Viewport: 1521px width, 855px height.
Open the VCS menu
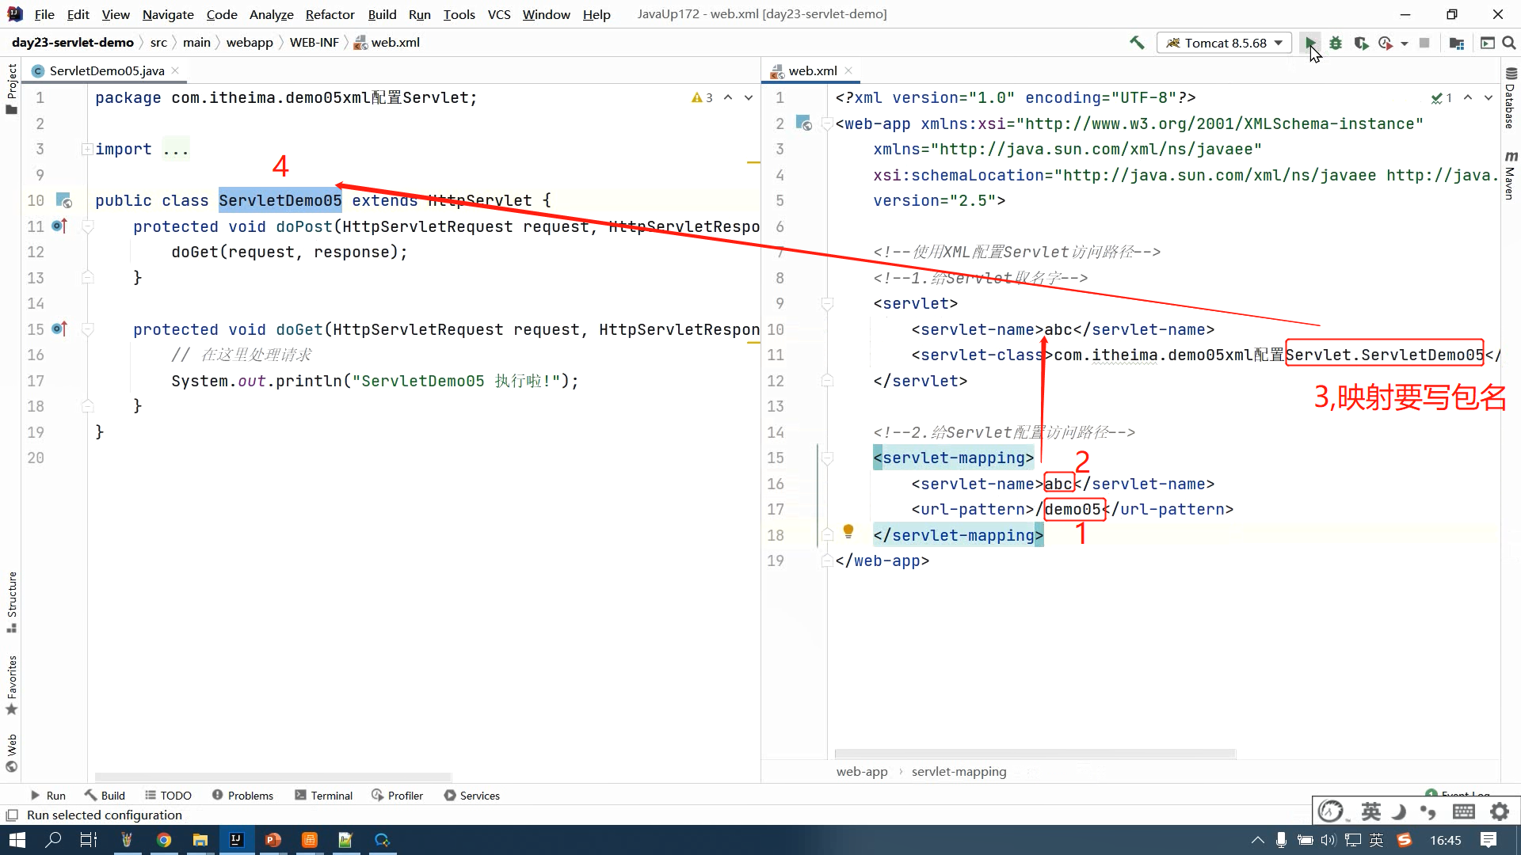pos(499,14)
